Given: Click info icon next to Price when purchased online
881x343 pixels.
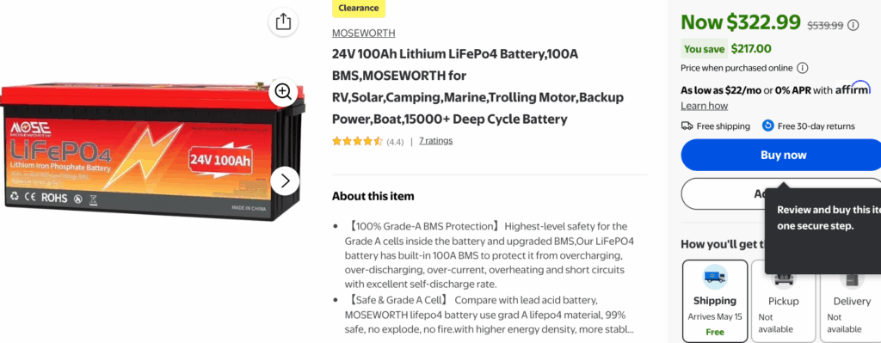Looking at the screenshot, I should click(x=803, y=68).
